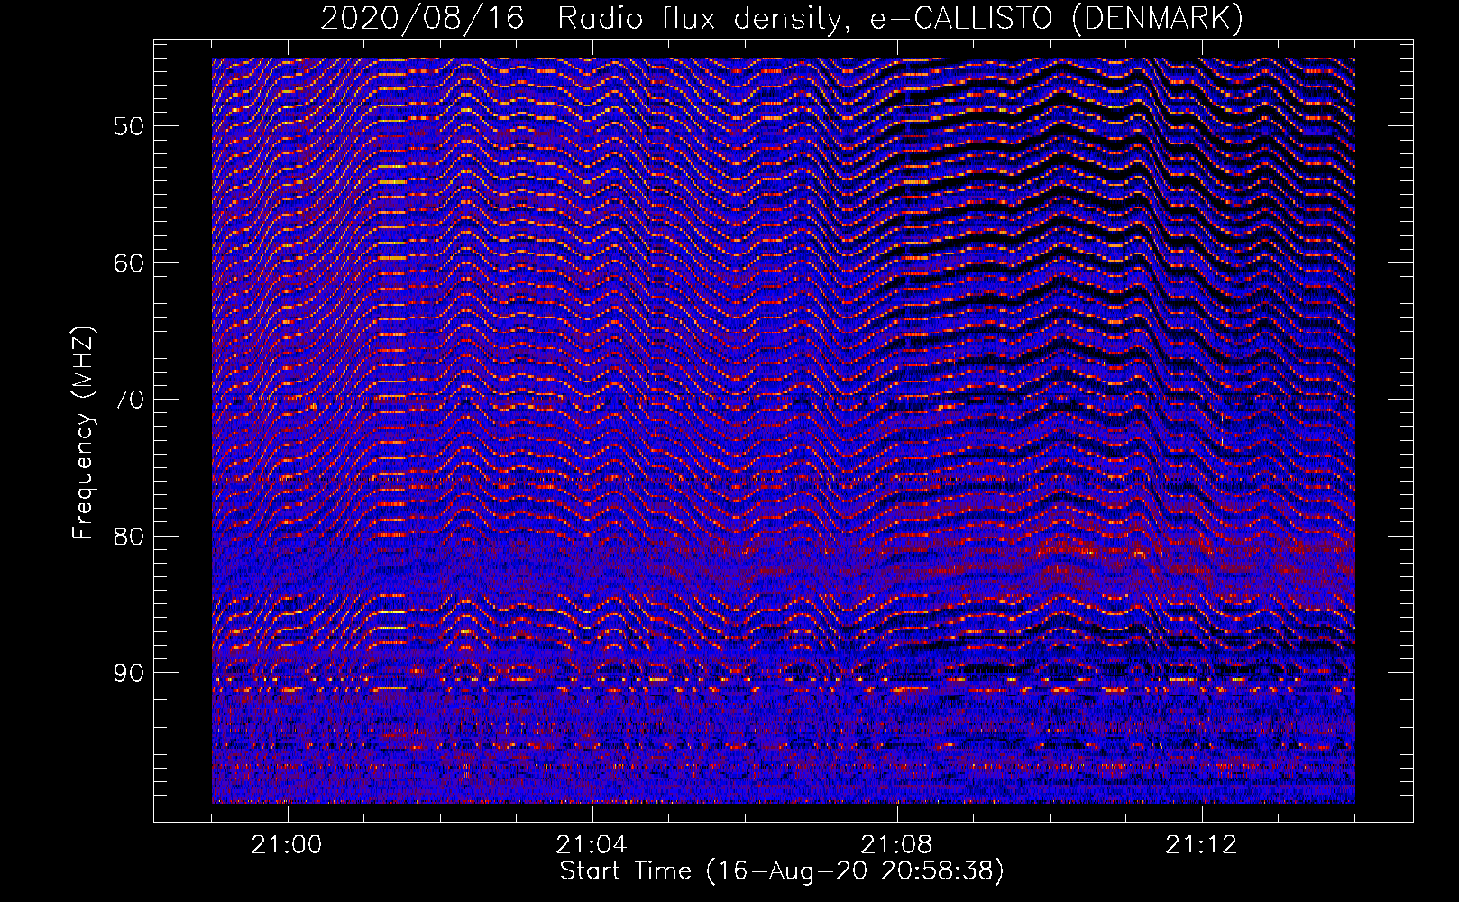Click the 21:08 time tick label
This screenshot has height=902, width=1459.
(x=896, y=845)
